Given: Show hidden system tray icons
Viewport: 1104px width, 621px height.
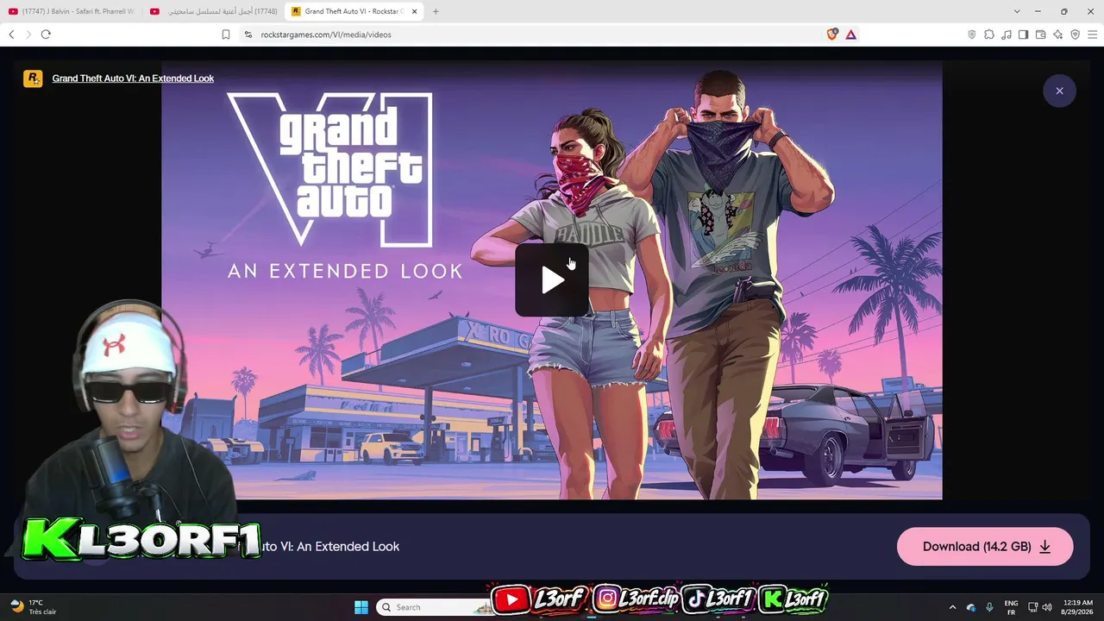Looking at the screenshot, I should 952,607.
